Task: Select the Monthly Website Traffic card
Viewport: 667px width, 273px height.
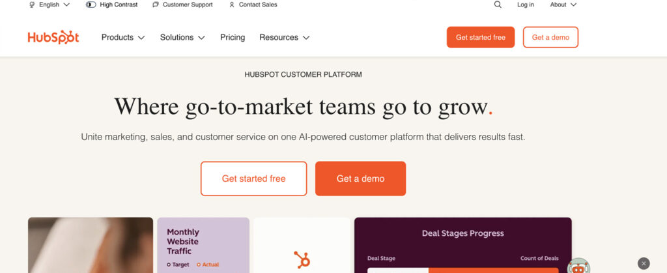Action: coord(203,245)
